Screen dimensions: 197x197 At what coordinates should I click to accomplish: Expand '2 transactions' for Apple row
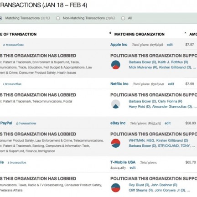point(13,45)
